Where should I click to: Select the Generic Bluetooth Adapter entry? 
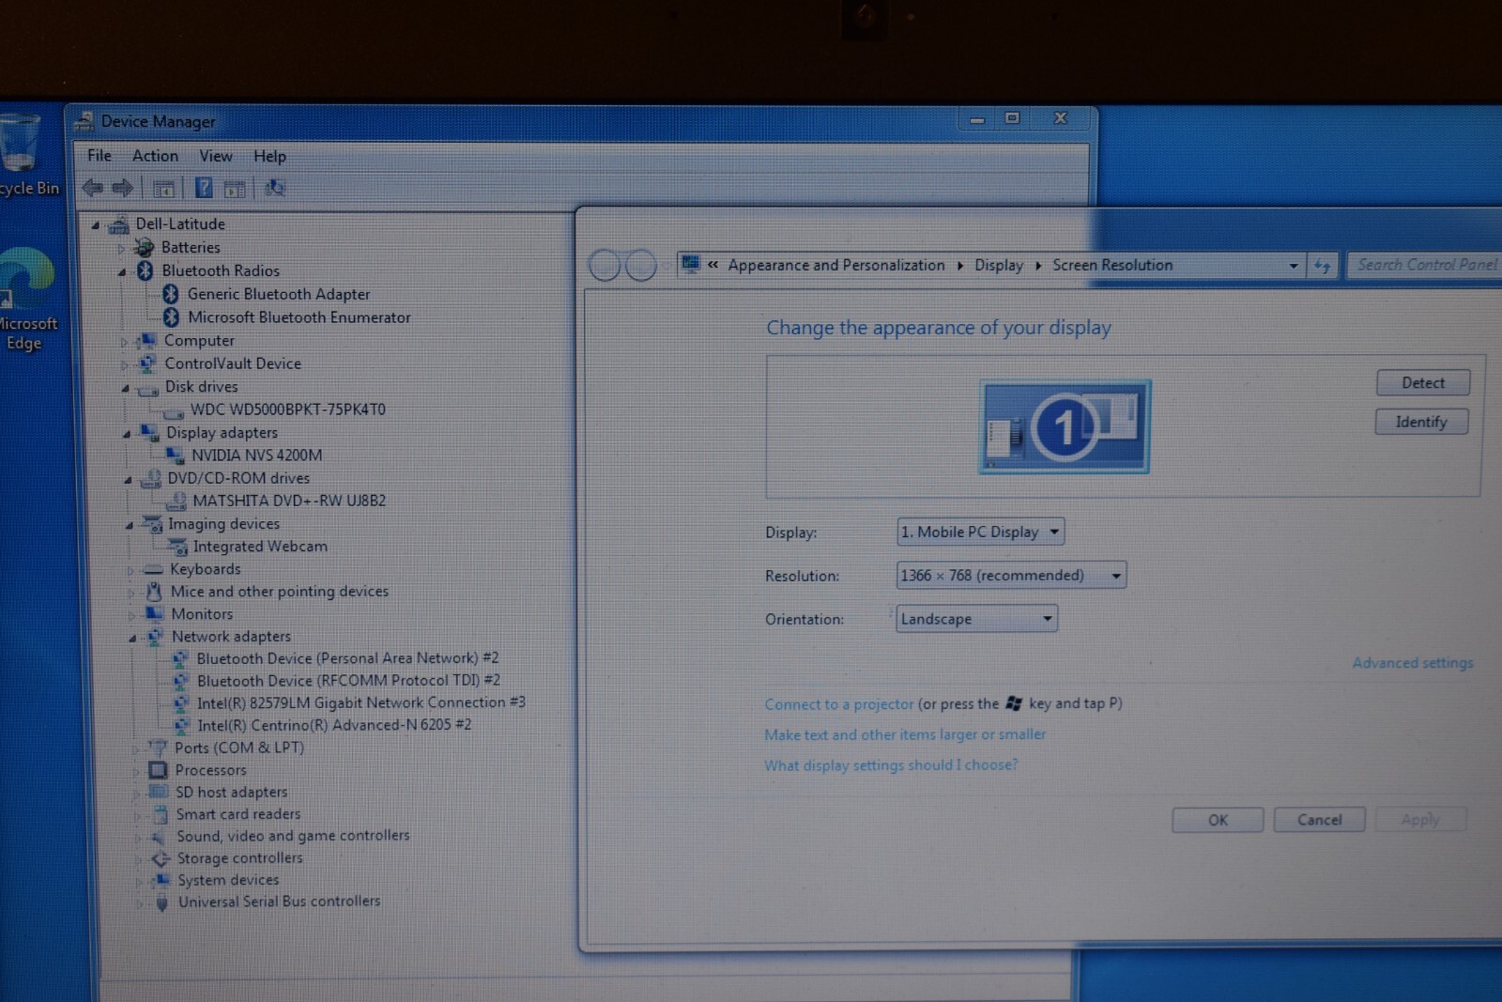click(x=279, y=294)
